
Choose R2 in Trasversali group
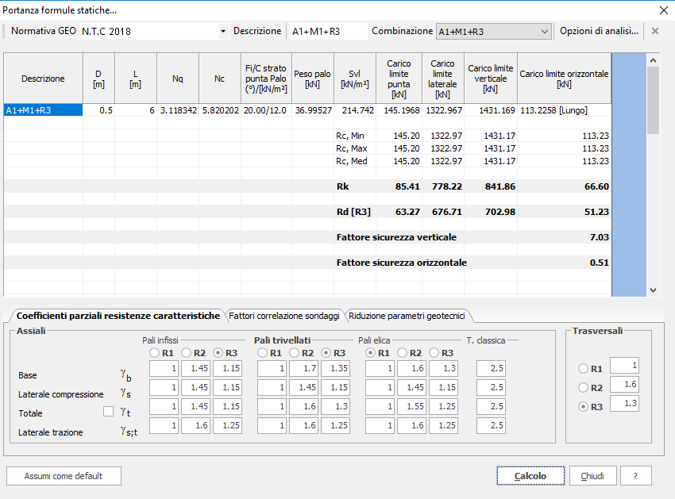[584, 388]
